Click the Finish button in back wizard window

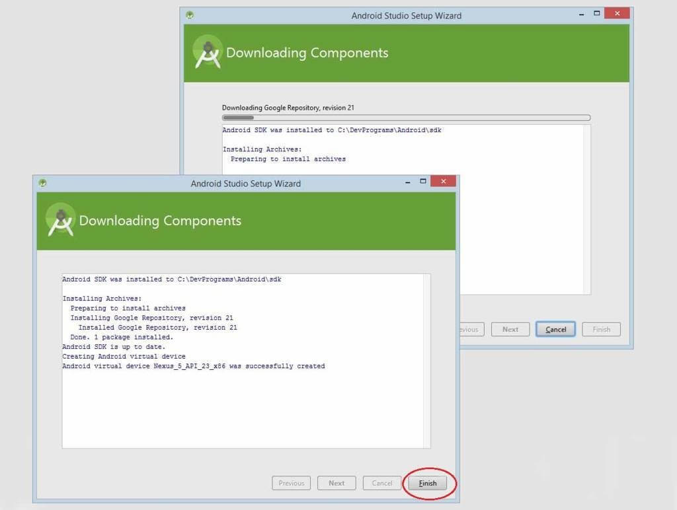(601, 329)
